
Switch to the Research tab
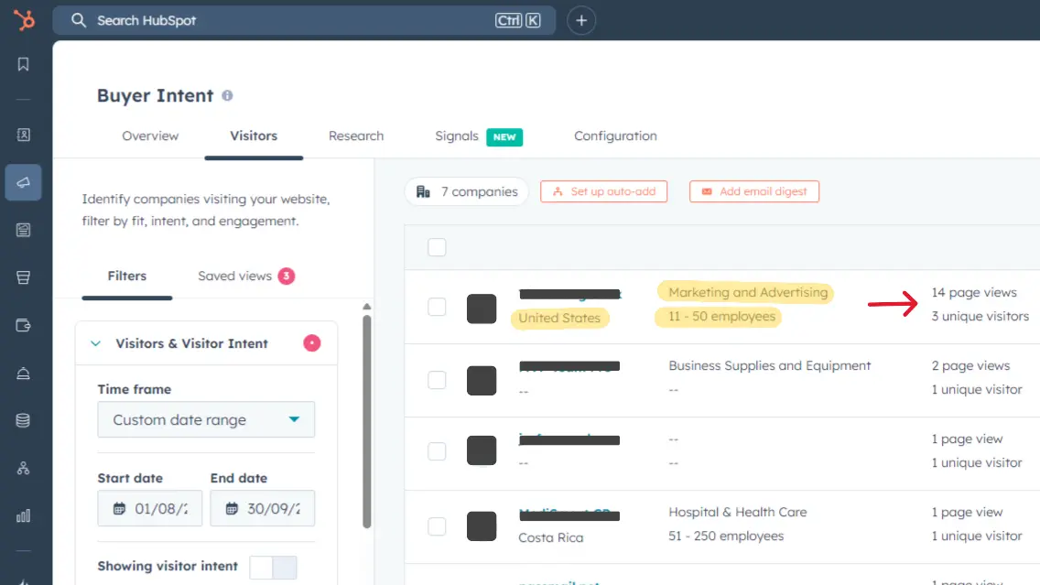click(356, 135)
